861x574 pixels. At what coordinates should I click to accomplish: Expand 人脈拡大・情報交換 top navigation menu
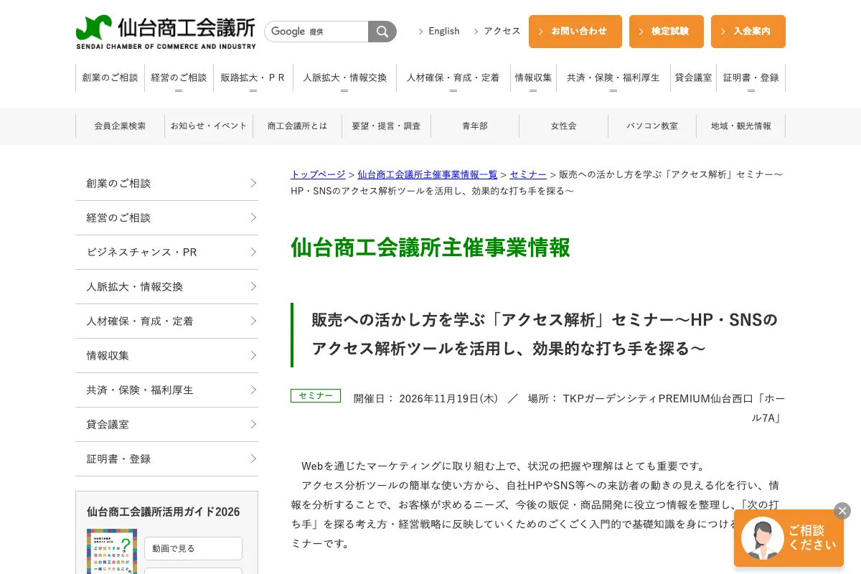point(344,77)
